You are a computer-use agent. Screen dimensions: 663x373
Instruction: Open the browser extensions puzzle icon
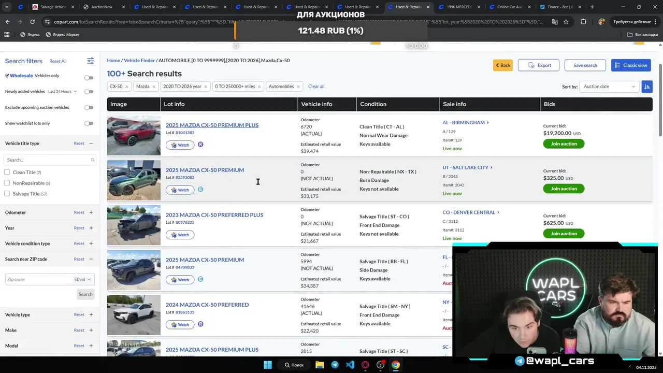point(583,22)
